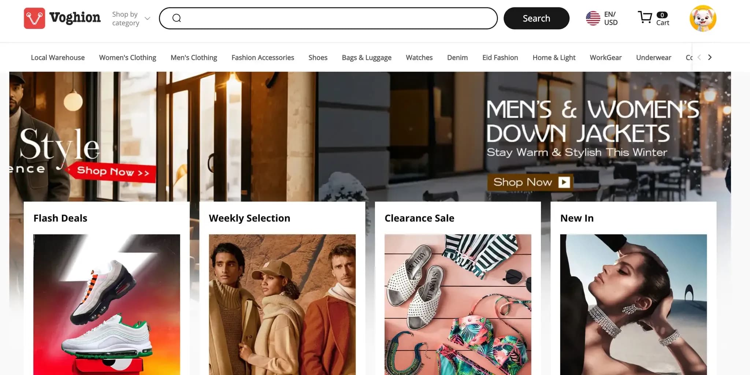Click the Voghion logo icon
Viewport: 750px width, 375px height.
[x=34, y=18]
